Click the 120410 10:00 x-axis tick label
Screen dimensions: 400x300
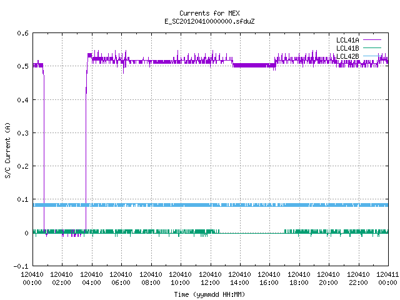point(180,279)
